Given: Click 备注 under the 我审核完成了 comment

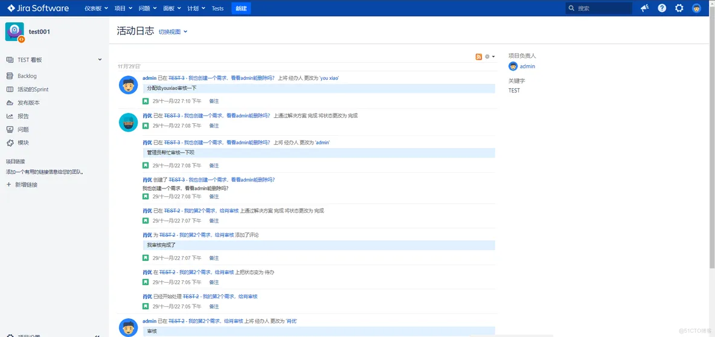Looking at the screenshot, I should click(214, 258).
